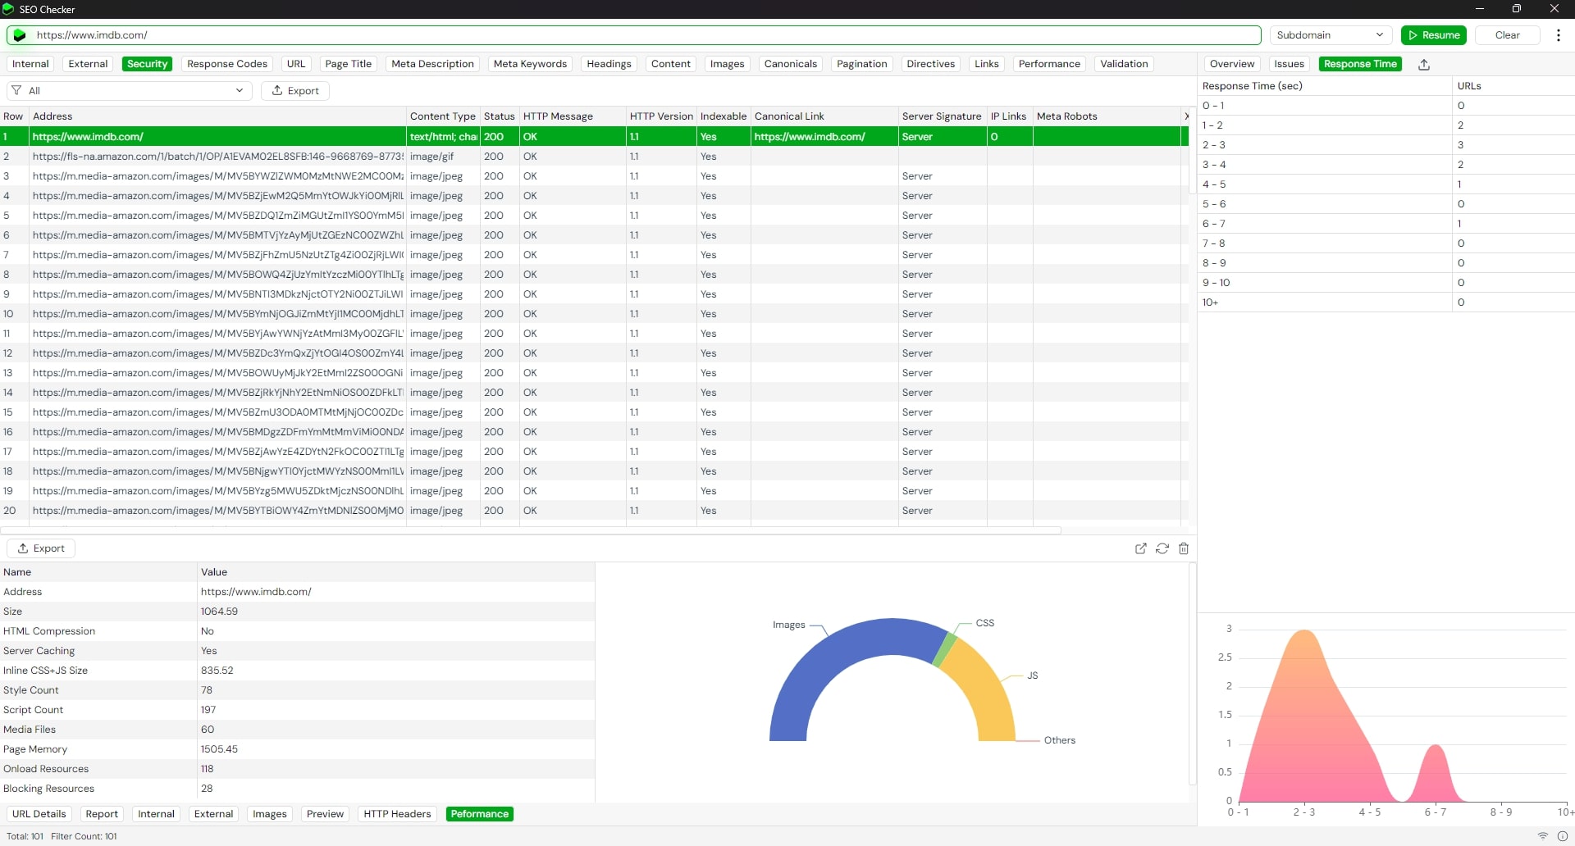Click Export button above the main table
Image resolution: width=1575 pixels, height=846 pixels.
pos(295,91)
